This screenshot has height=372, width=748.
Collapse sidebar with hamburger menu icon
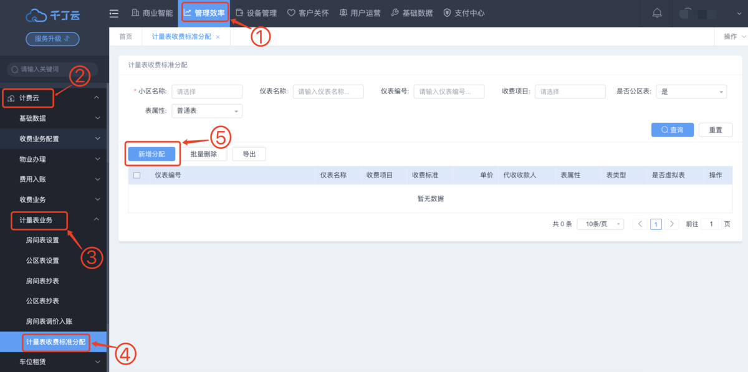click(x=114, y=13)
